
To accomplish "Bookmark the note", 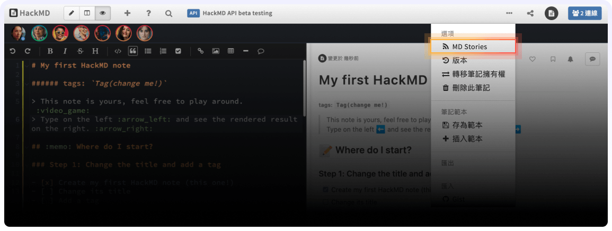I will point(553,59).
